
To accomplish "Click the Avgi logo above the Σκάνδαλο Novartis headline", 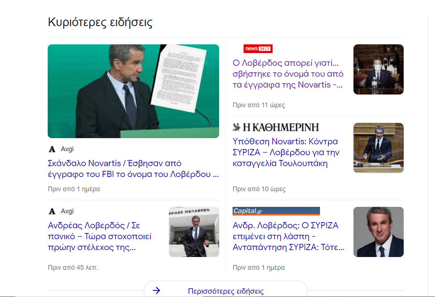I will click(x=52, y=149).
